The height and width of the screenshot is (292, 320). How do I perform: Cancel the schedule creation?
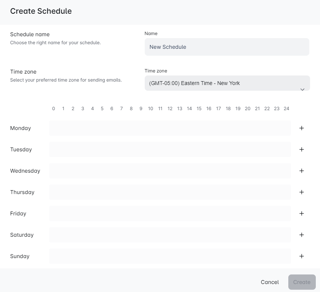click(x=270, y=282)
